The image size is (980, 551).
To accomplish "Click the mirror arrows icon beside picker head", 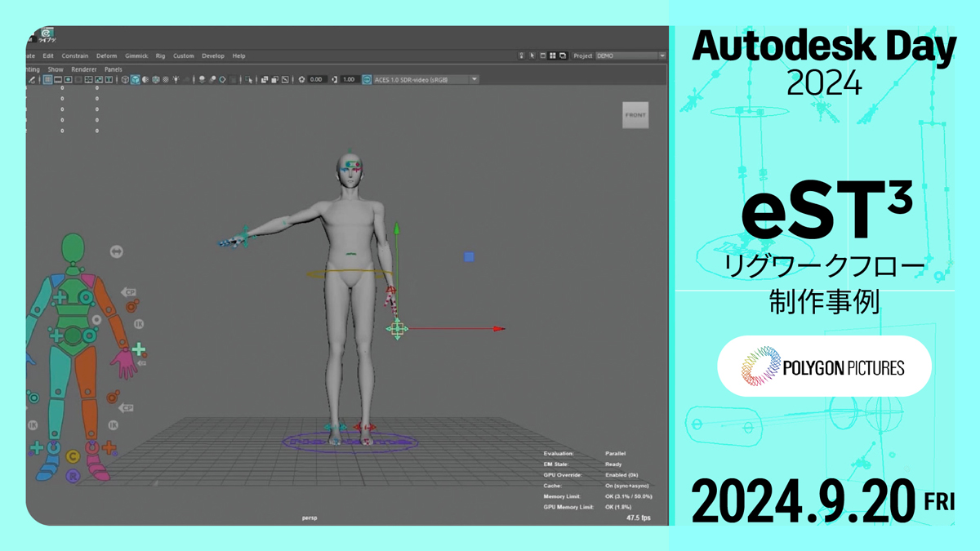I will pyautogui.click(x=116, y=251).
